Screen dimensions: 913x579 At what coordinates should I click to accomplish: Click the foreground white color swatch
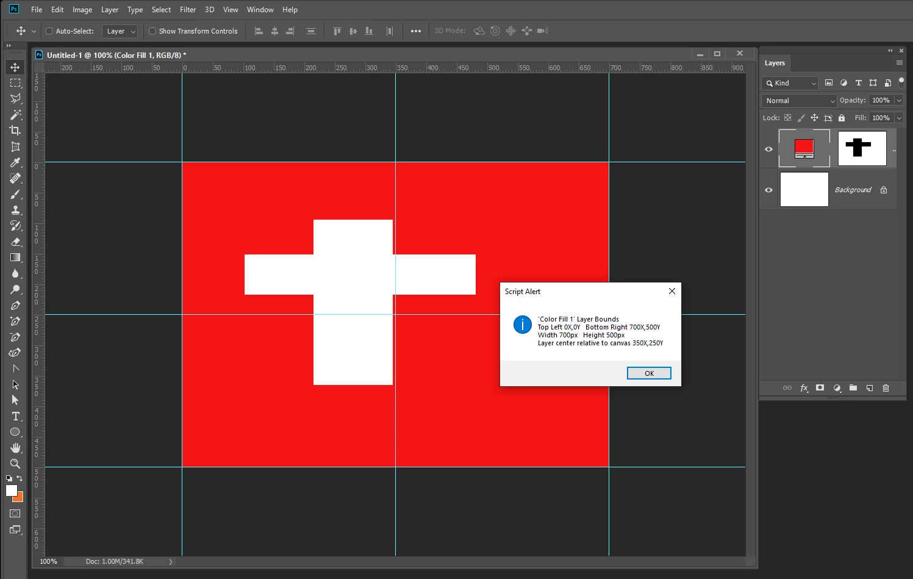point(11,491)
